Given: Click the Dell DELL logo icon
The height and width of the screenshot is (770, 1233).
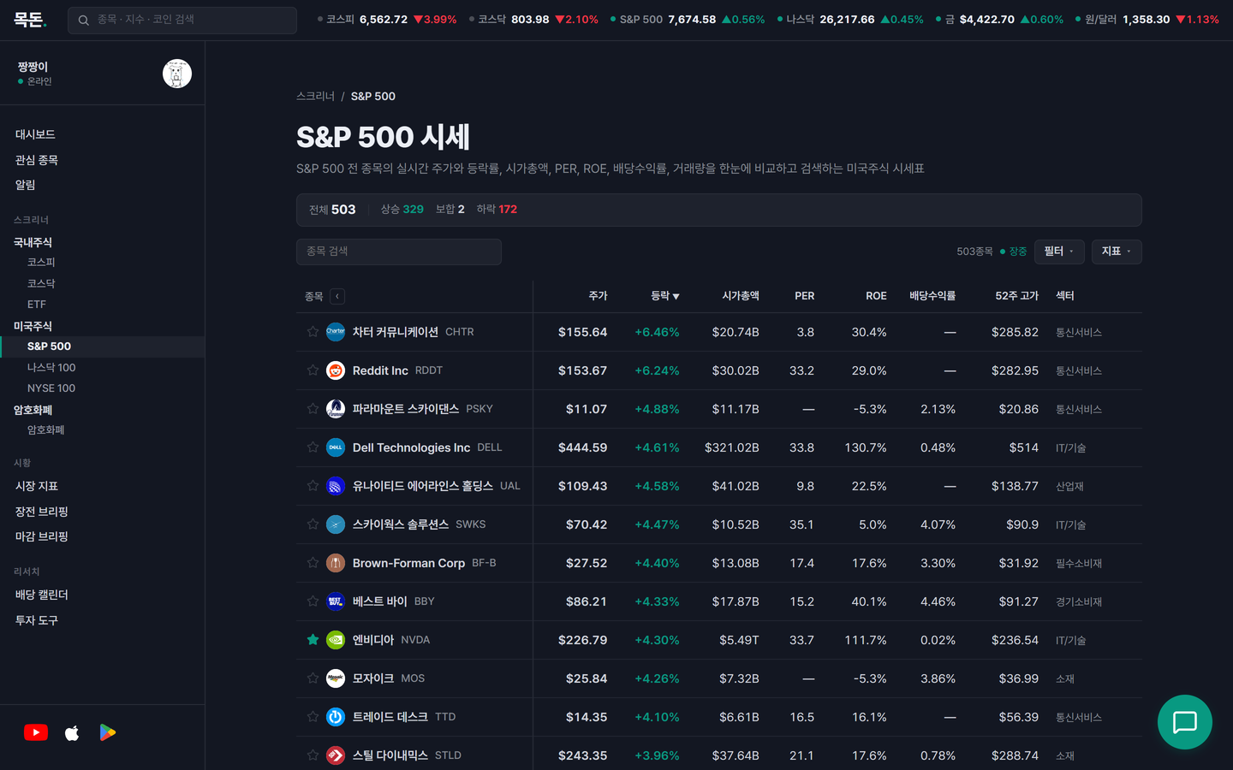Looking at the screenshot, I should click(x=336, y=447).
